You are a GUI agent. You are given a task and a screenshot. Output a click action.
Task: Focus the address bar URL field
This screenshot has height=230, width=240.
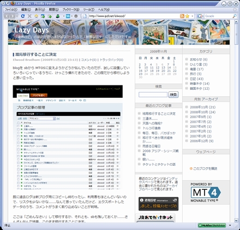[134, 16]
